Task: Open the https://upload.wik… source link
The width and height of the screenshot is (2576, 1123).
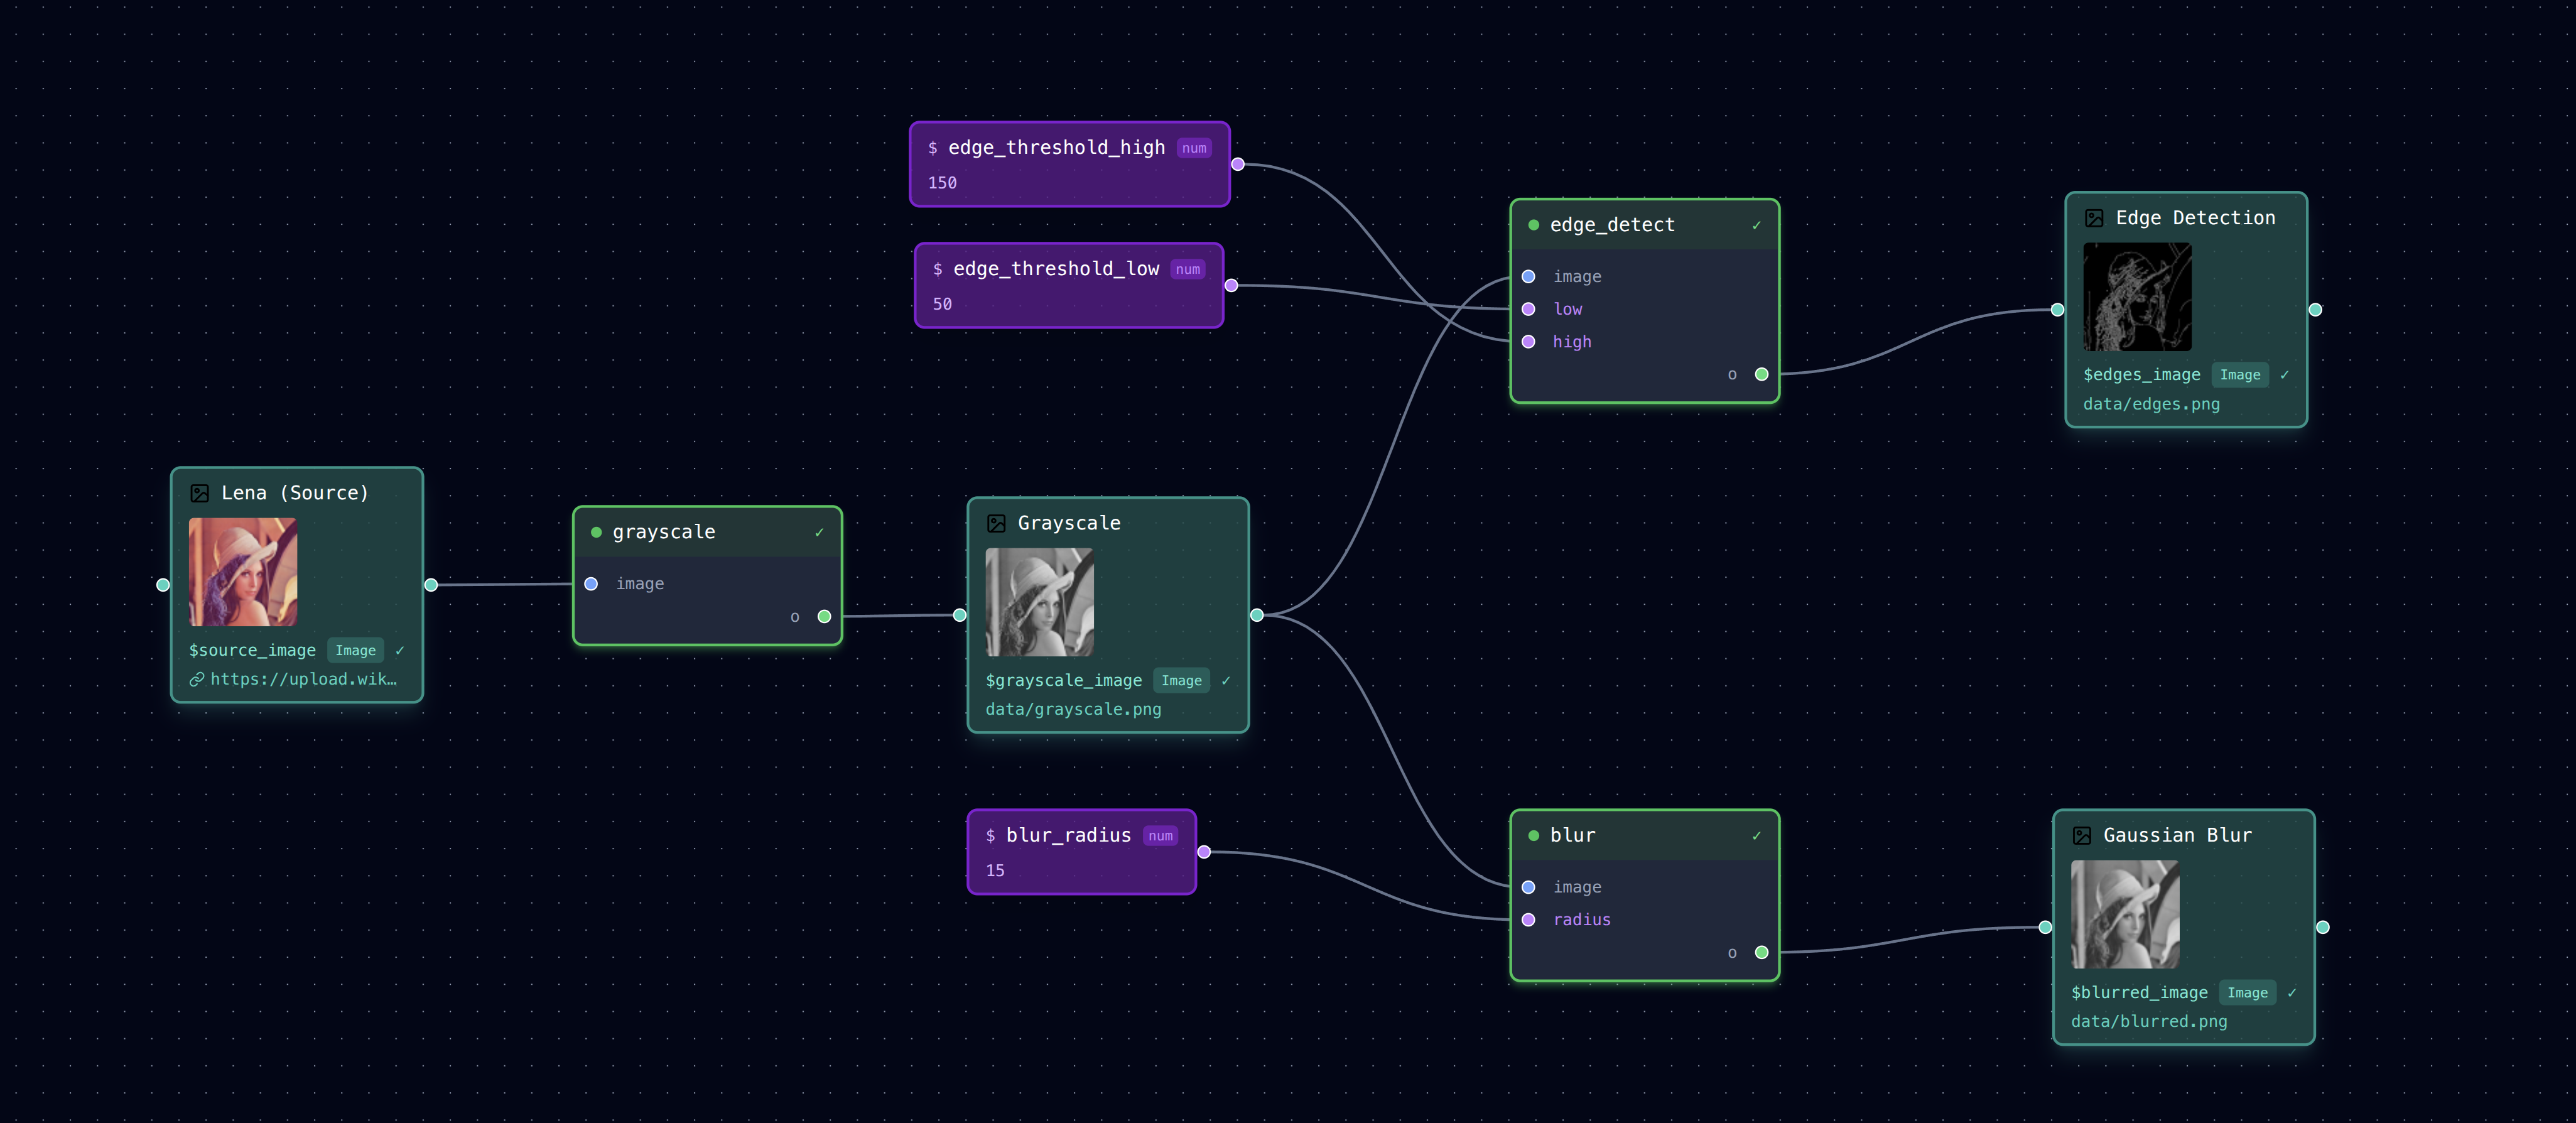Action: 303,679
